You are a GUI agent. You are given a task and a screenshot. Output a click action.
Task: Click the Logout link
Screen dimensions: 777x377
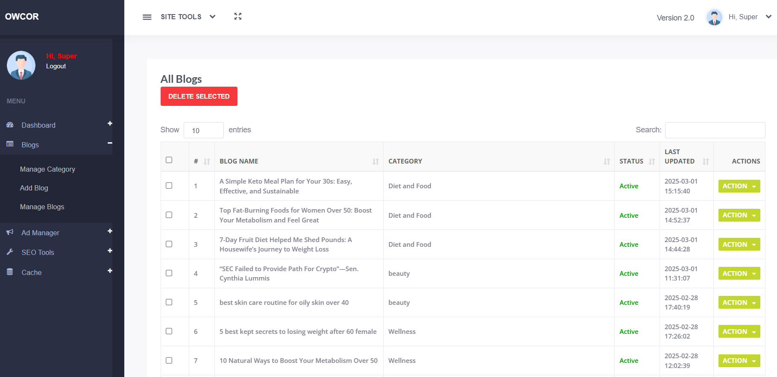(x=56, y=66)
